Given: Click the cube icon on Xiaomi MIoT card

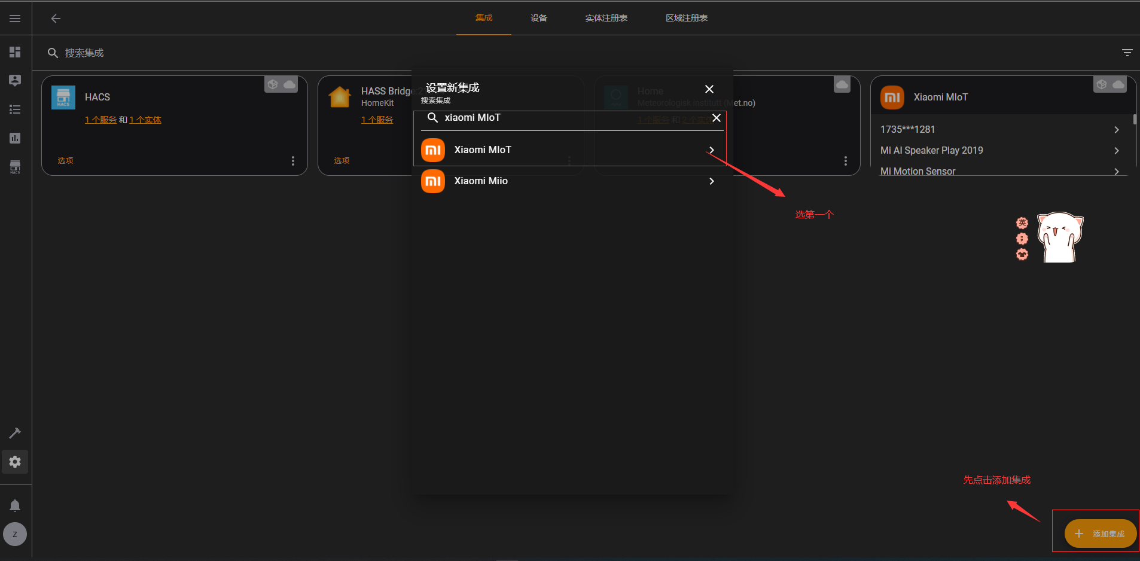Looking at the screenshot, I should [x=1102, y=84].
